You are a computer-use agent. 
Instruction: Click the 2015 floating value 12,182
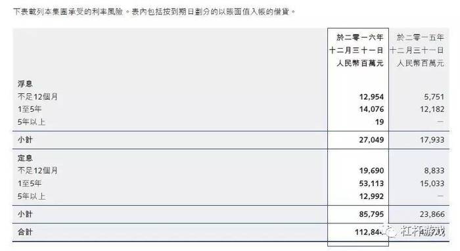(432, 109)
